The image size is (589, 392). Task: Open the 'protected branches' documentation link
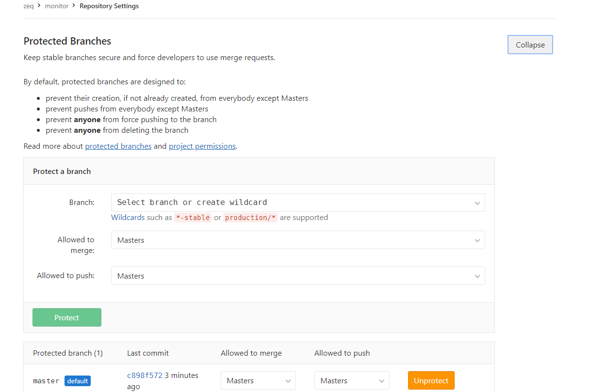tap(118, 146)
